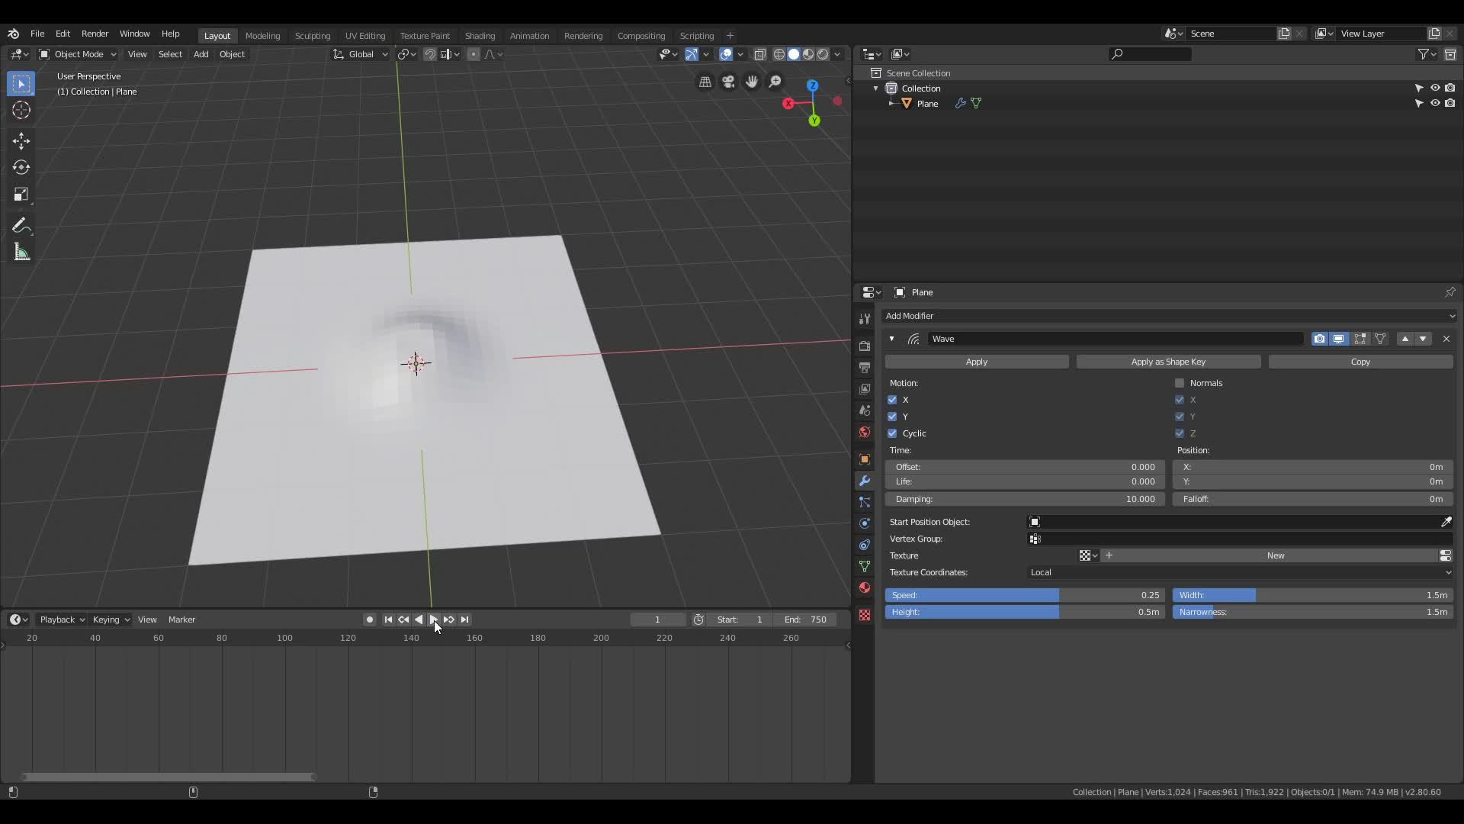This screenshot has width=1464, height=824.
Task: Toggle Motion Y checkbox
Action: pyautogui.click(x=892, y=417)
